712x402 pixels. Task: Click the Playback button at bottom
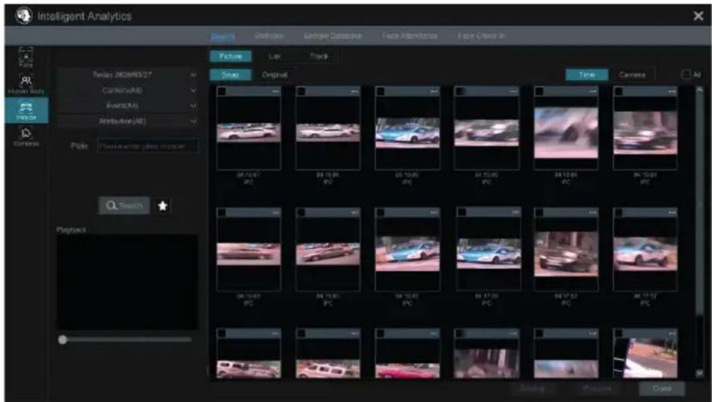point(597,389)
